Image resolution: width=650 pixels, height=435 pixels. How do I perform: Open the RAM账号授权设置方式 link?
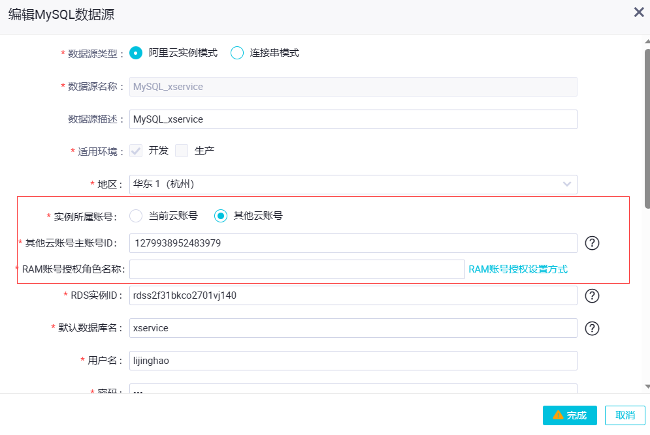[518, 269]
